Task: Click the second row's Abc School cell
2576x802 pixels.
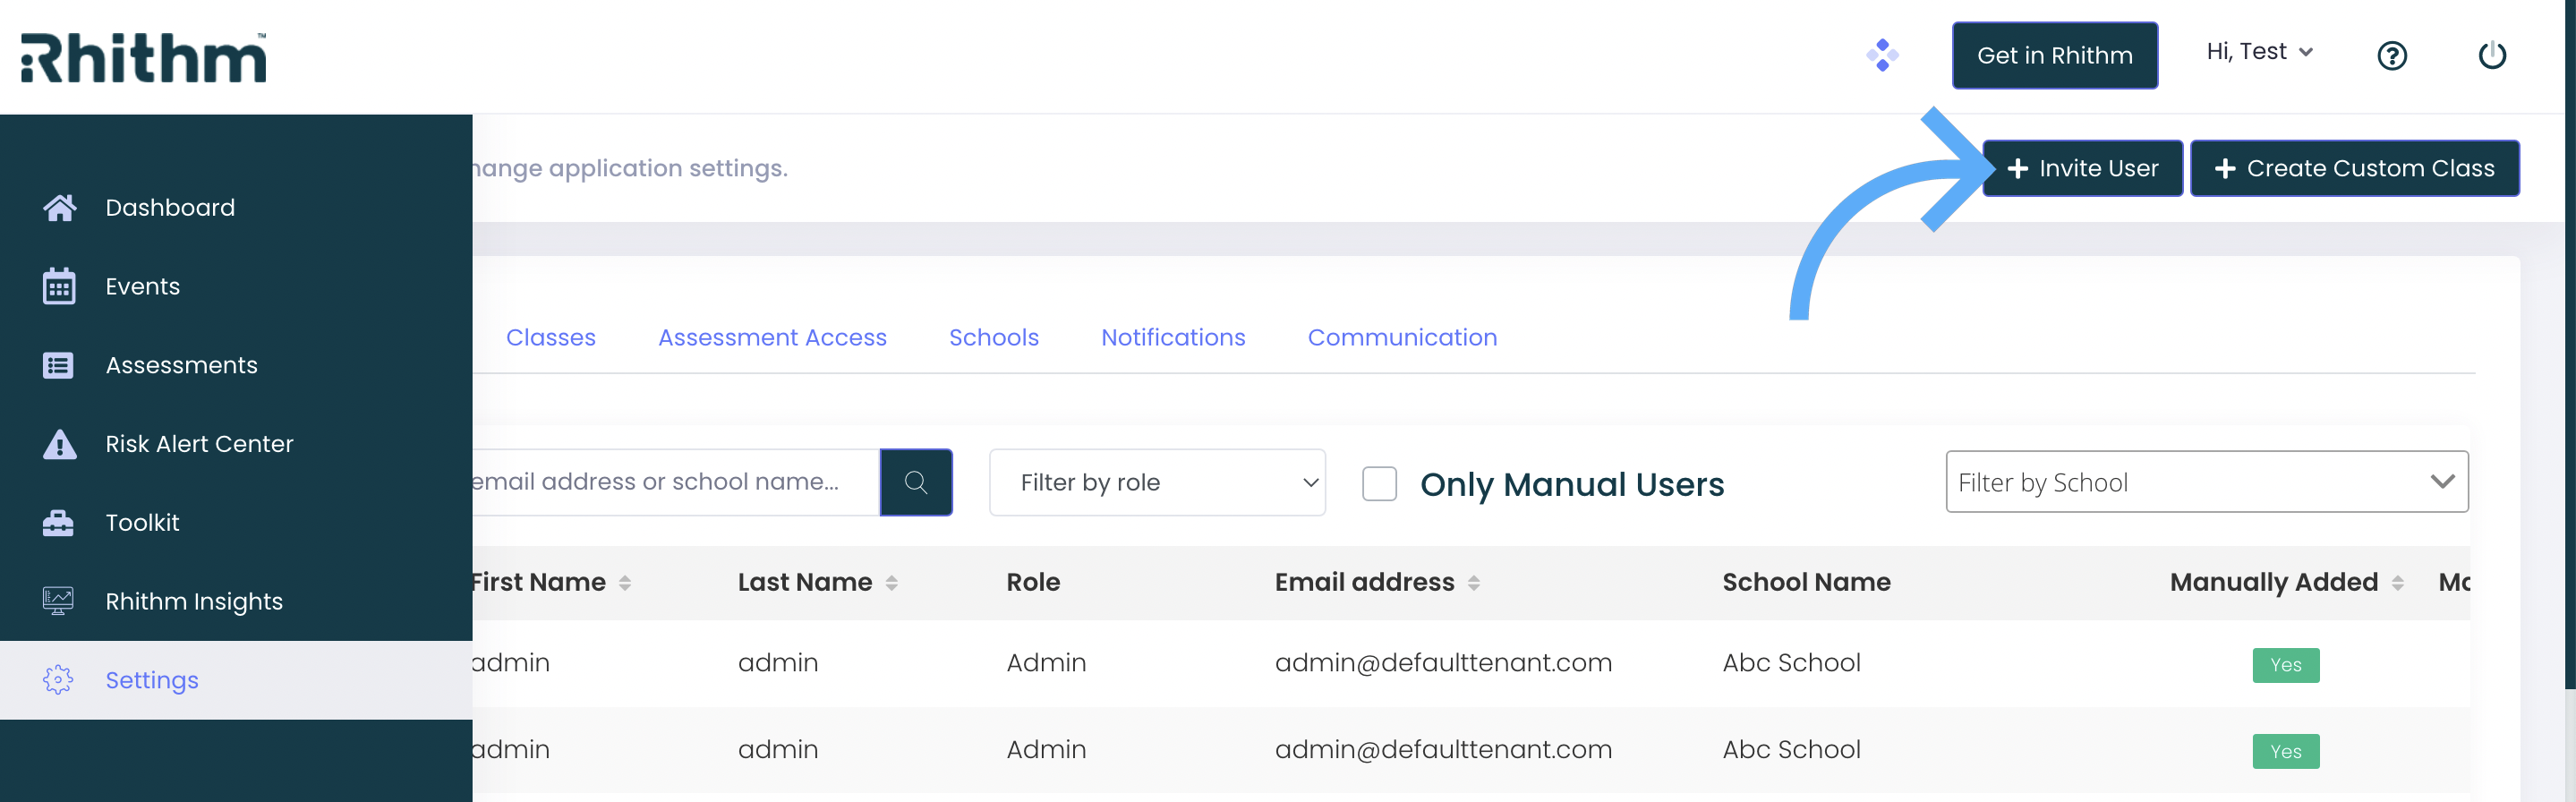Action: 1791,750
